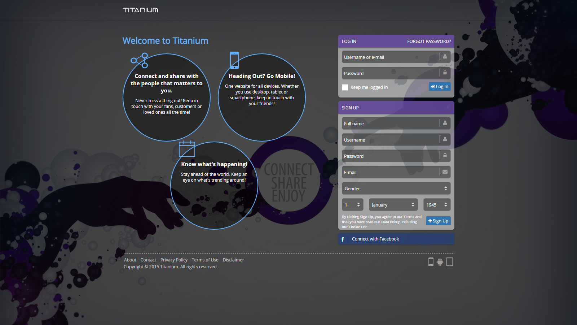Open the About footer link

[x=130, y=260]
